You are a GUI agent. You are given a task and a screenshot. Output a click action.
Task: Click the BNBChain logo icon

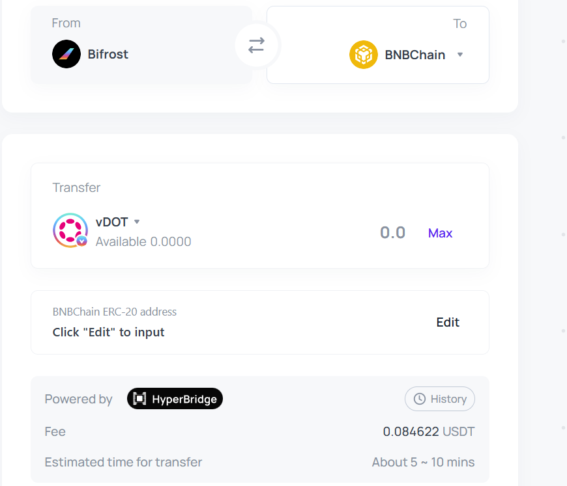coord(364,55)
